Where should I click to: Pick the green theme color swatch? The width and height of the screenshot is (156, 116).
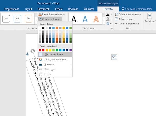pos(70,28)
